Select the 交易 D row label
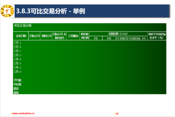175x117 pixels. coord(17,55)
